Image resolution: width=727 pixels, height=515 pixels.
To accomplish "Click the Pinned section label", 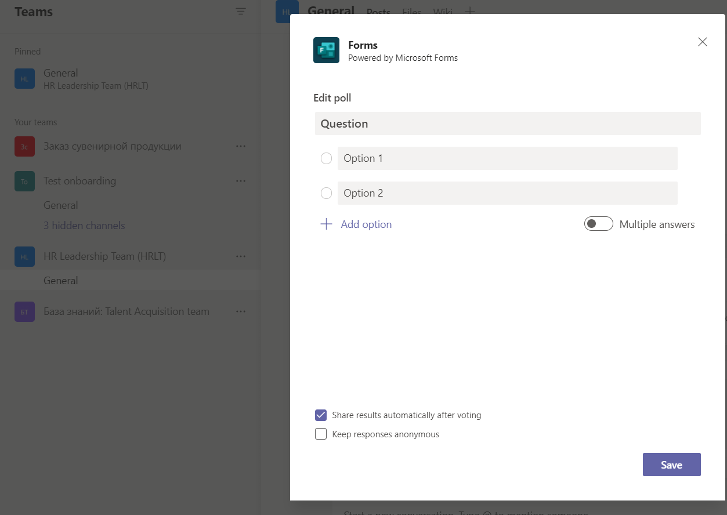I will 27,52.
